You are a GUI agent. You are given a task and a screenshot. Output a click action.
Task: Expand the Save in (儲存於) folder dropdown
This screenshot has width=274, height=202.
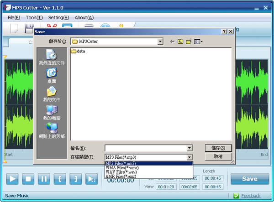[x=160, y=41]
